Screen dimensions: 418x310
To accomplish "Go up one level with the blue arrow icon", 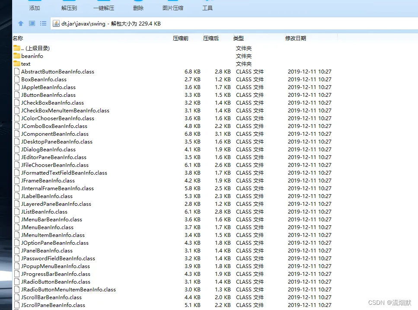I will [21, 23].
